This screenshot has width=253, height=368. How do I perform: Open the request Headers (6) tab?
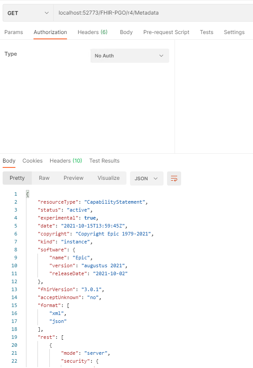[x=93, y=32]
